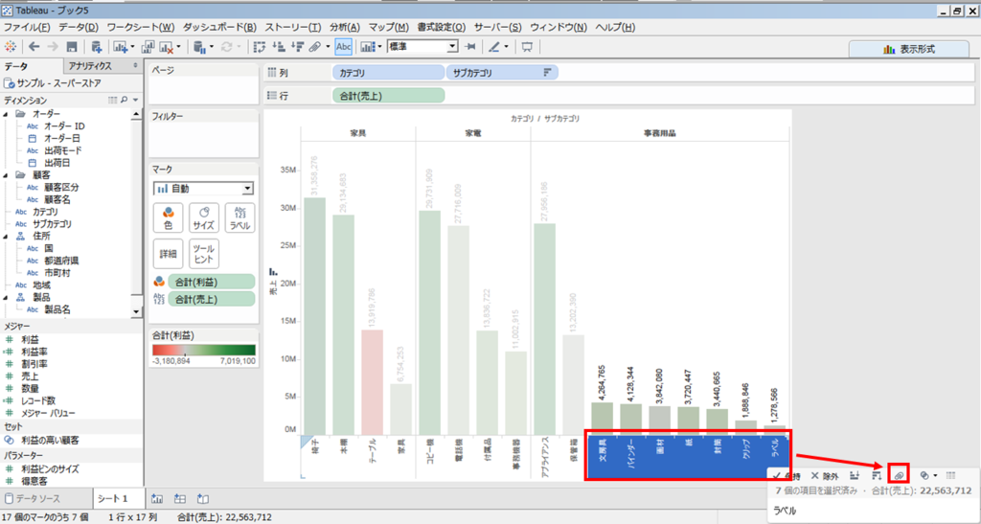Click the サブカテゴリ pill on columns shelf

[502, 73]
